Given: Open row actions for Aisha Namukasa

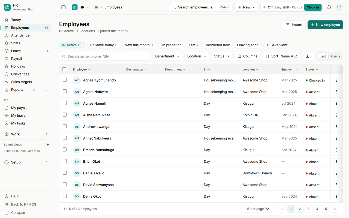Looking at the screenshot, I should 336,115.
